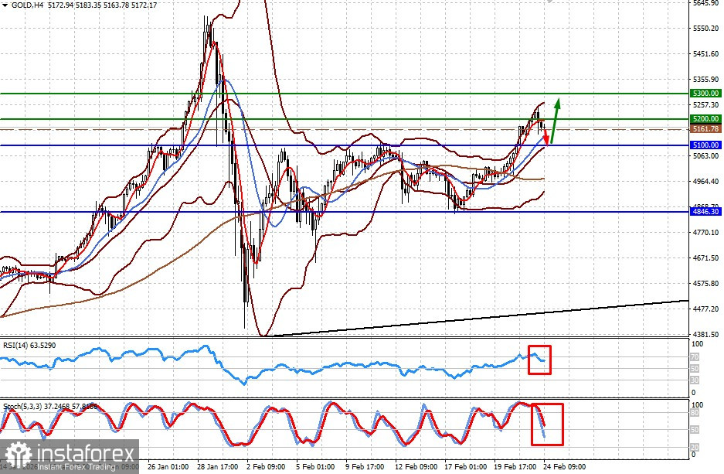
Task: Select the green 5200.00 price level label
Action: [x=706, y=119]
